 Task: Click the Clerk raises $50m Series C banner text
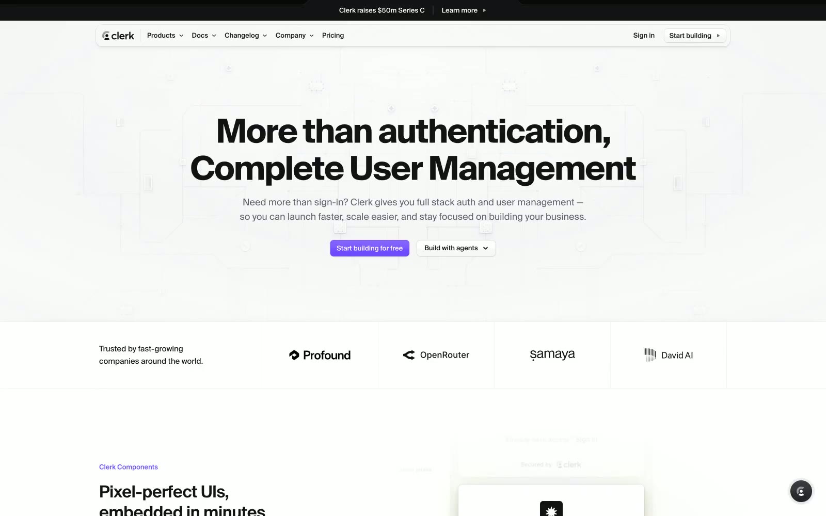coord(382,10)
